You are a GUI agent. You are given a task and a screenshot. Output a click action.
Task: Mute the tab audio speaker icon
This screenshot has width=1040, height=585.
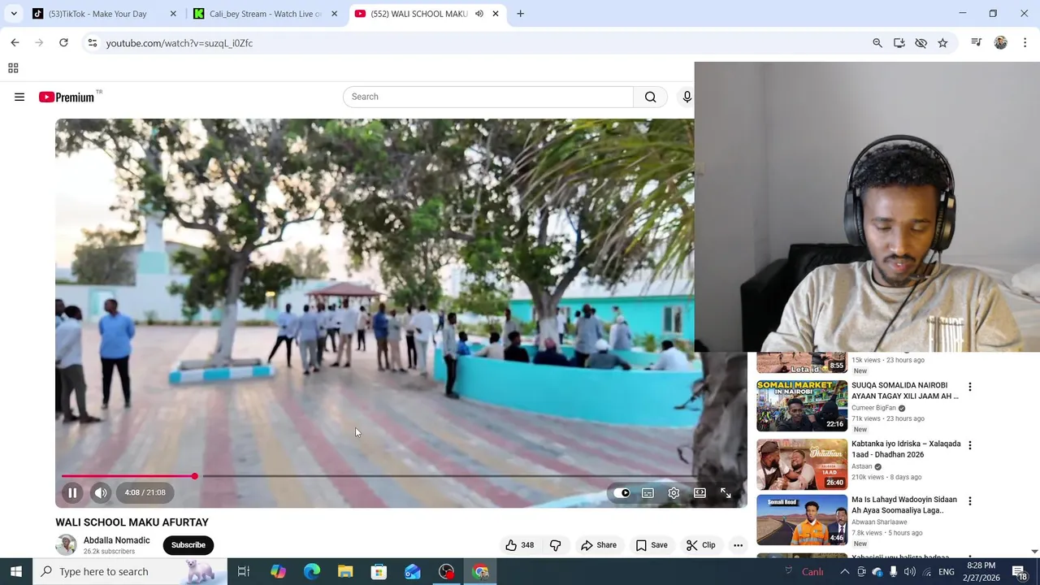tap(479, 14)
